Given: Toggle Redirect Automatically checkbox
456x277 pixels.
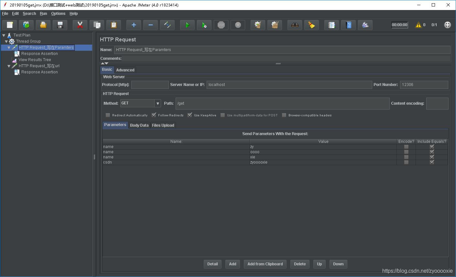Looking at the screenshot, I should point(108,115).
